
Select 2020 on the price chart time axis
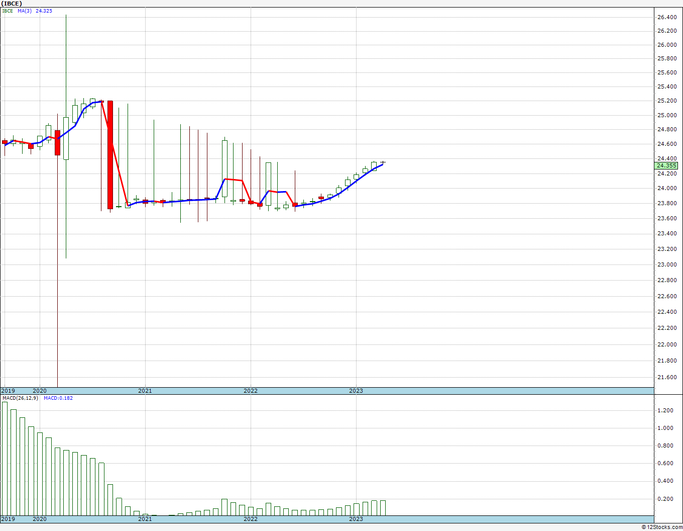[x=40, y=391]
